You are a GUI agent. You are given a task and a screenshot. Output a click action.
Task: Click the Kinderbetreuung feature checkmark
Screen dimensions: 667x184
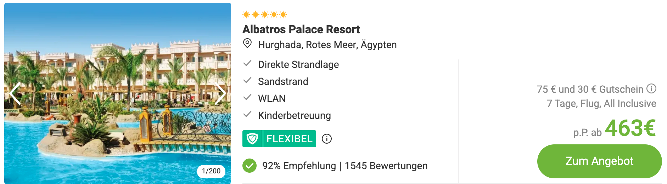[247, 115]
